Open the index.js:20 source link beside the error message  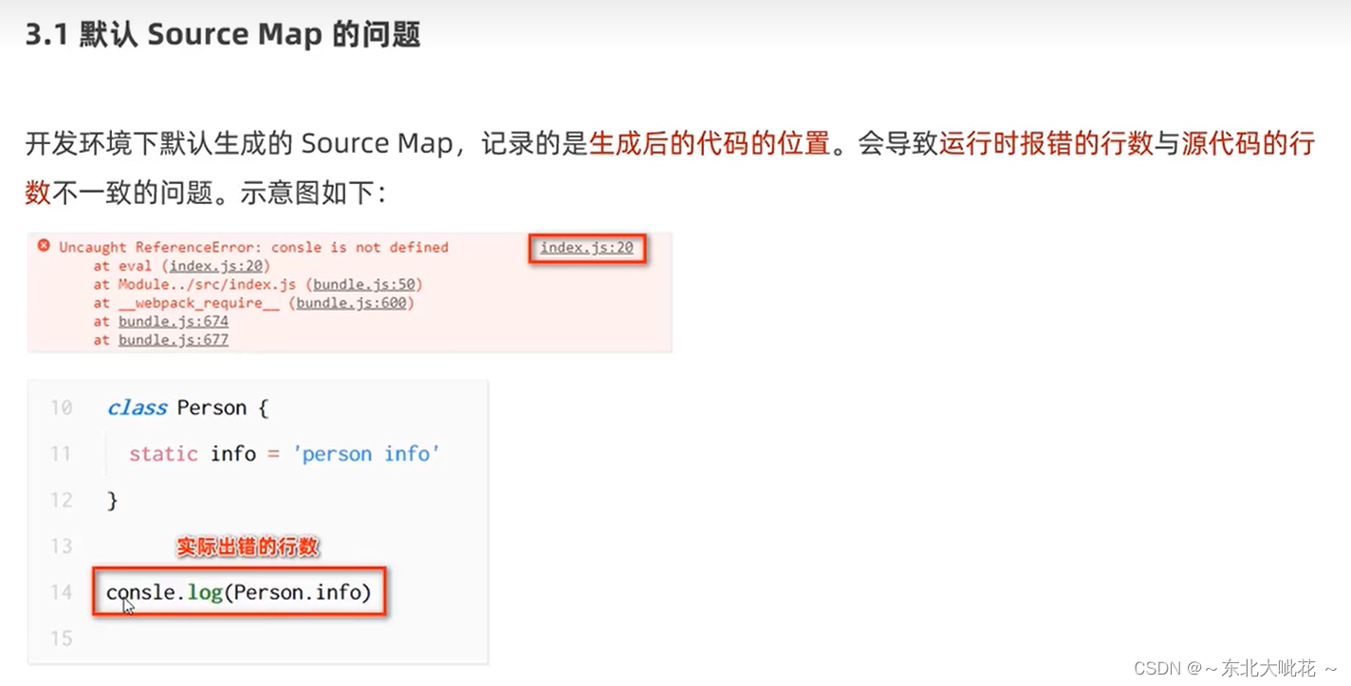click(586, 248)
